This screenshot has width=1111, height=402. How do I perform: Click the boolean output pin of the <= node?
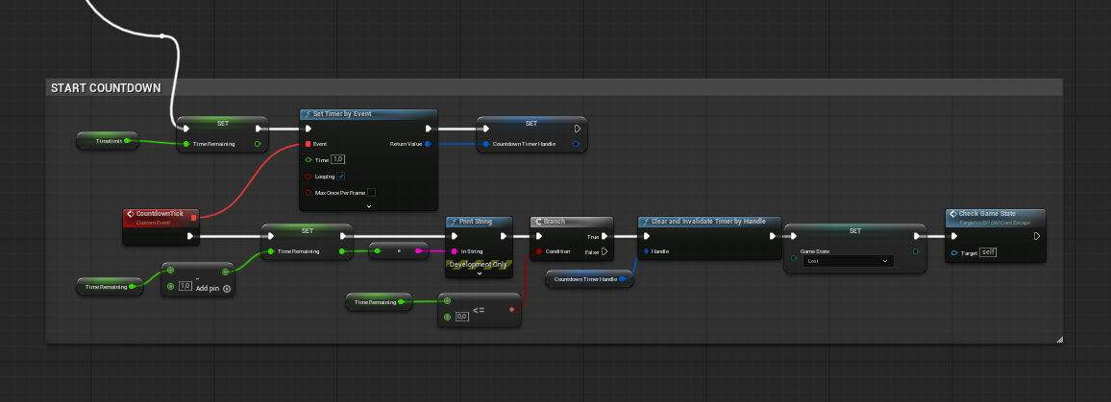coord(511,309)
